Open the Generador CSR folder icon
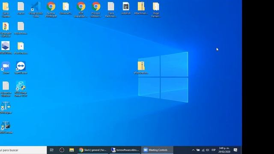The width and height of the screenshot is (274, 154). click(6, 30)
